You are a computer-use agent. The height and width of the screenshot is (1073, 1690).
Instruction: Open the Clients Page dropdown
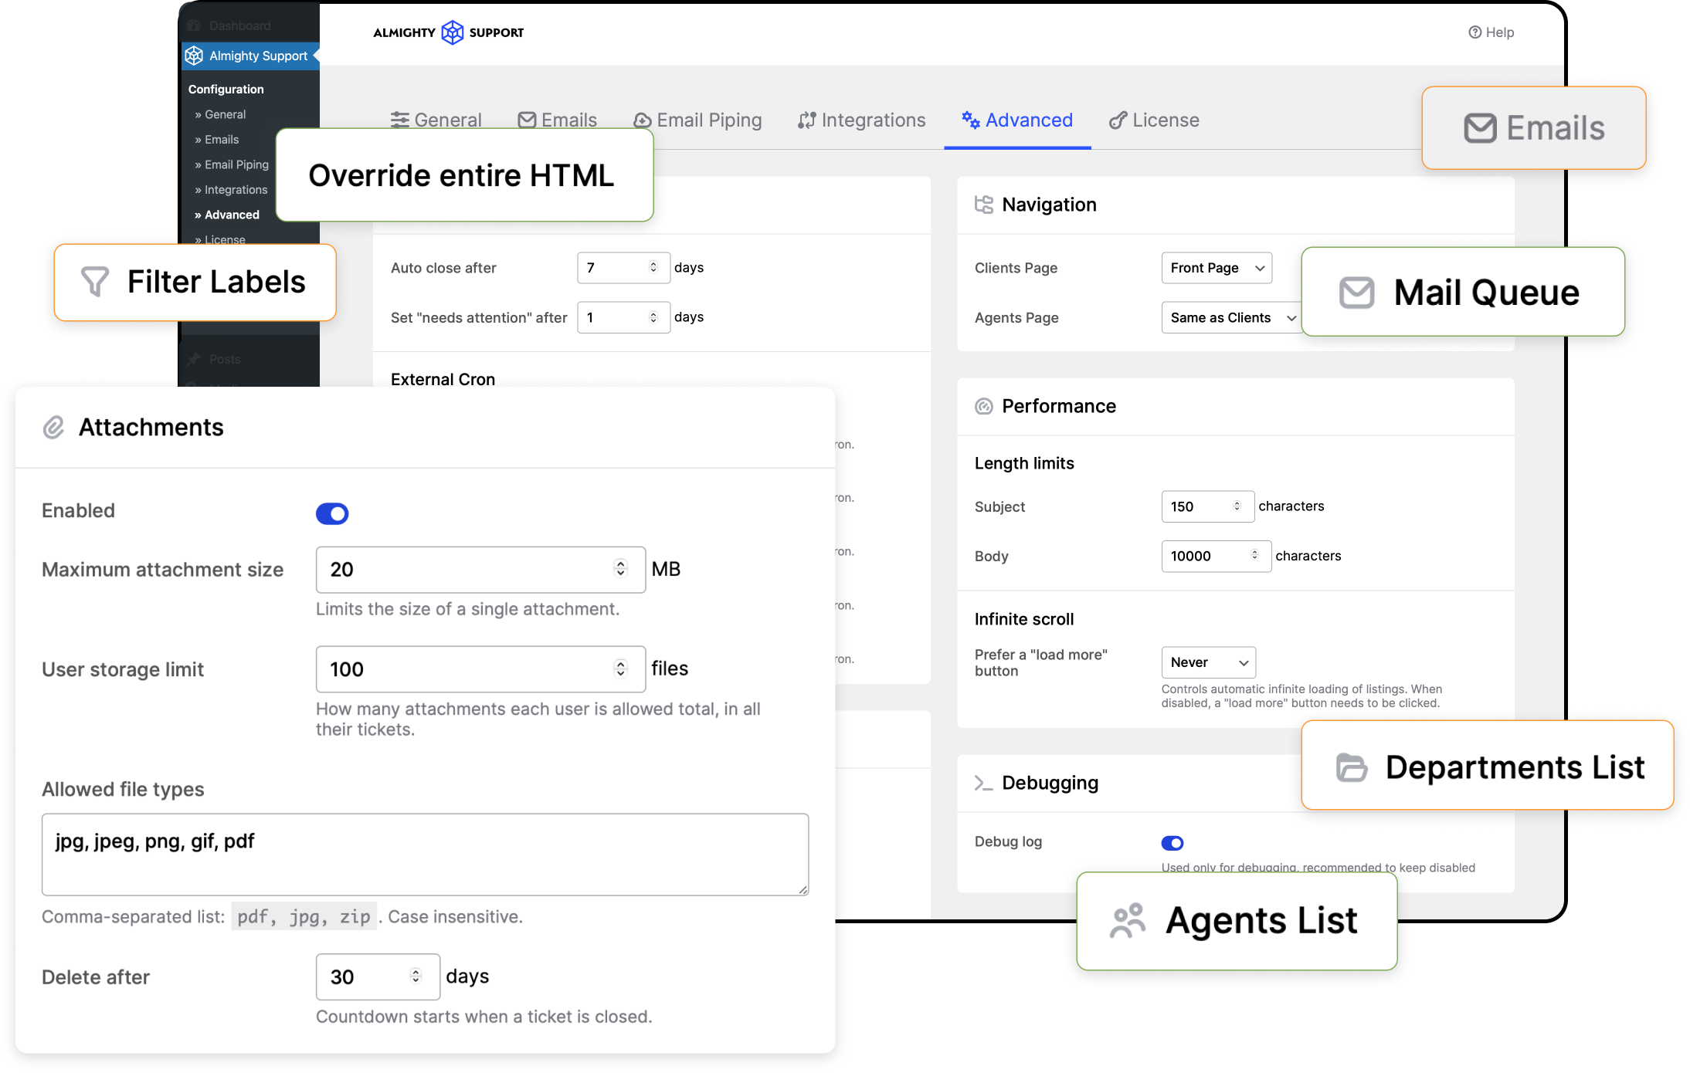tap(1217, 268)
